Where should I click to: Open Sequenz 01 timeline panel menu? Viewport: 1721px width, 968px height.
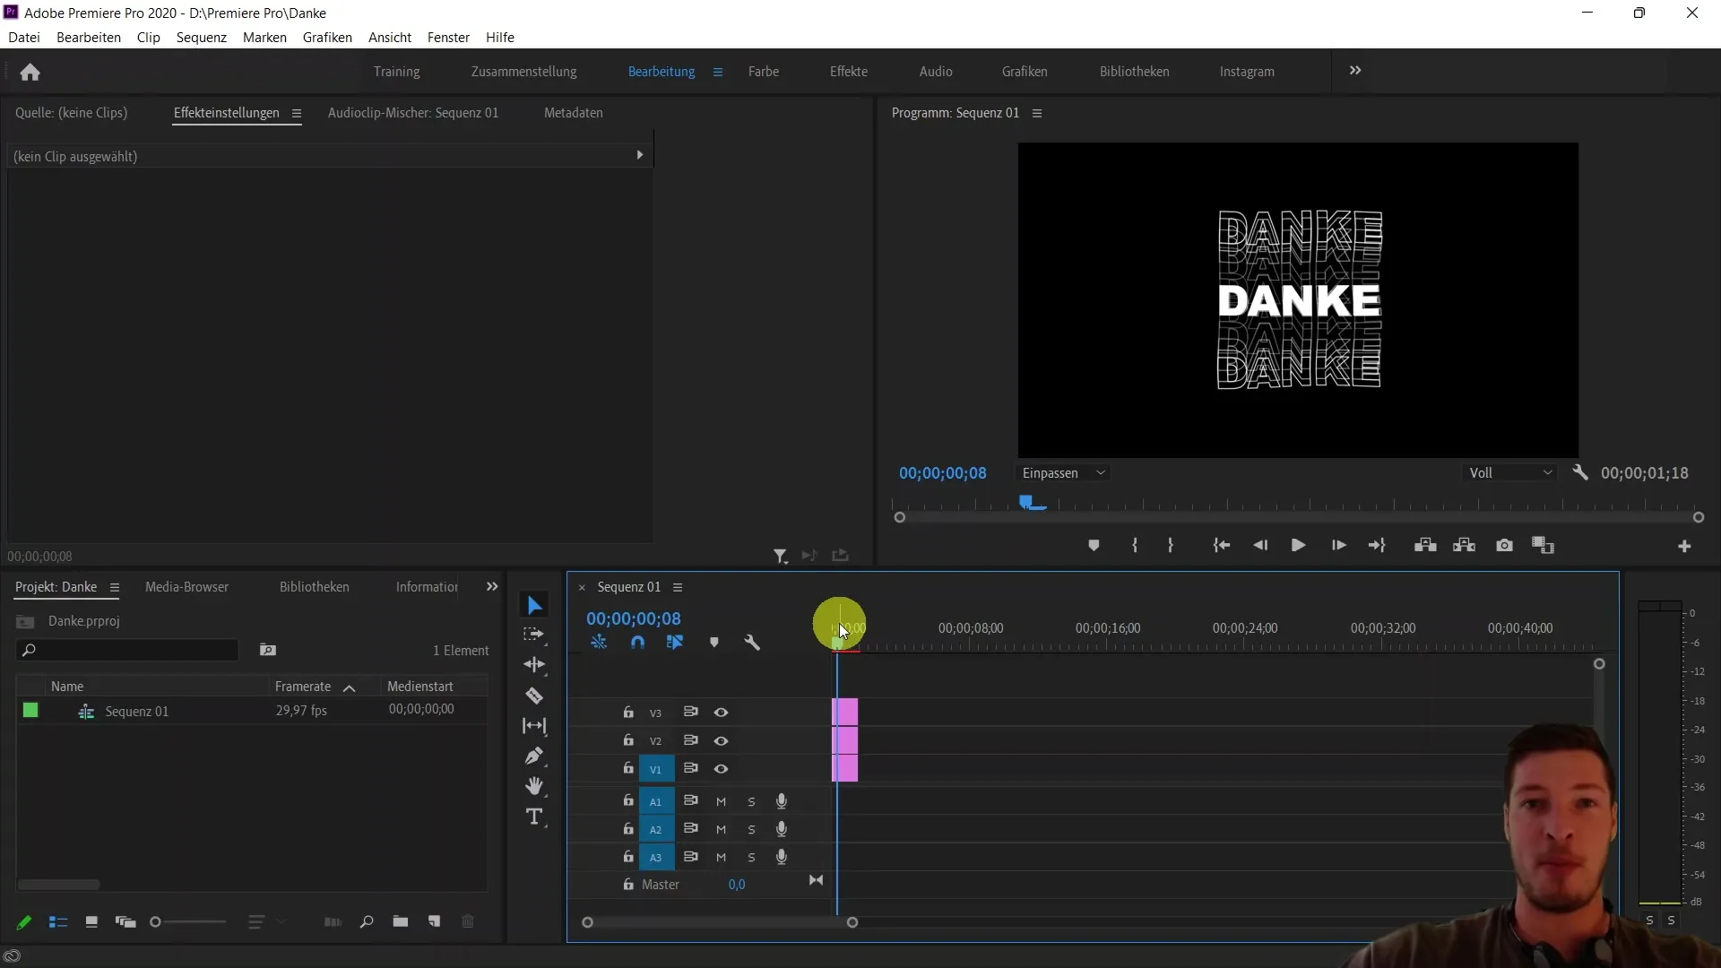(x=678, y=588)
